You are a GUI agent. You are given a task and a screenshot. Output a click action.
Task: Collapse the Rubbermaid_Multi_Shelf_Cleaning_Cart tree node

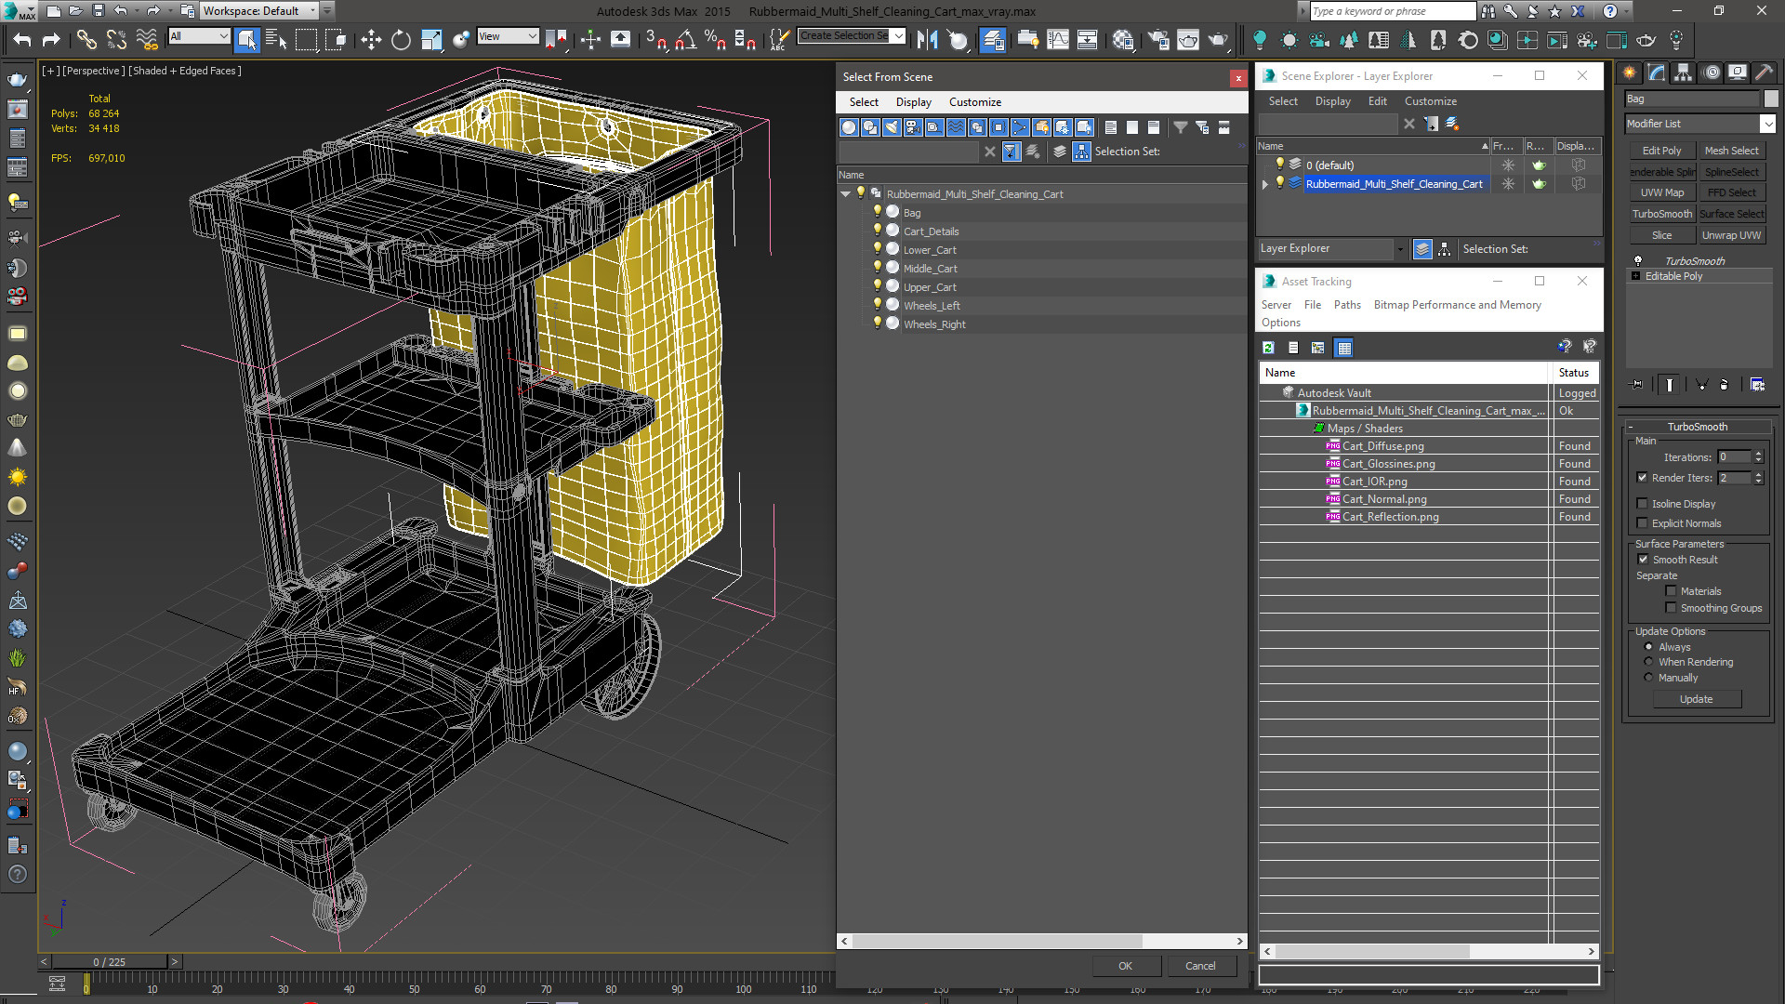tap(845, 194)
